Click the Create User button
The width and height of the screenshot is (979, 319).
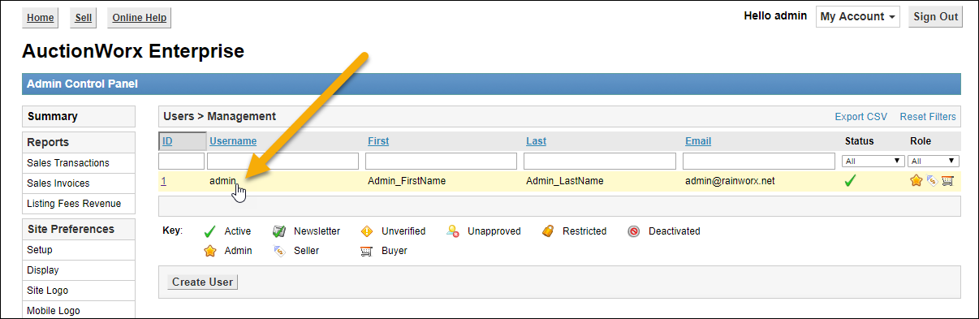202,282
